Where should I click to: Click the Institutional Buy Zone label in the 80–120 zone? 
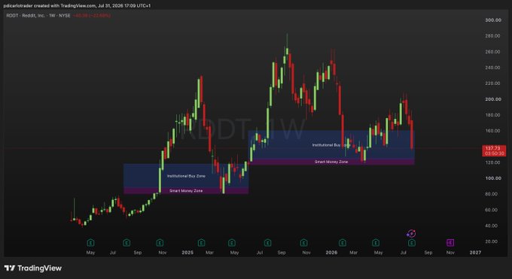point(186,176)
